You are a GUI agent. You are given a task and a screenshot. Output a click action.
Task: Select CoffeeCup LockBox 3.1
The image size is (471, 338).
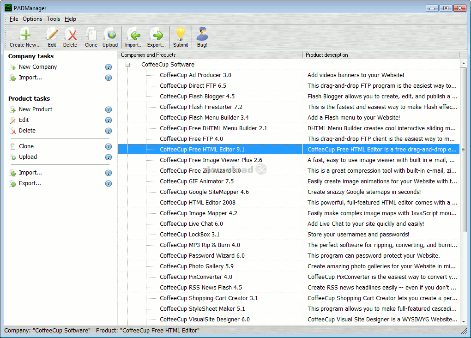pos(189,235)
